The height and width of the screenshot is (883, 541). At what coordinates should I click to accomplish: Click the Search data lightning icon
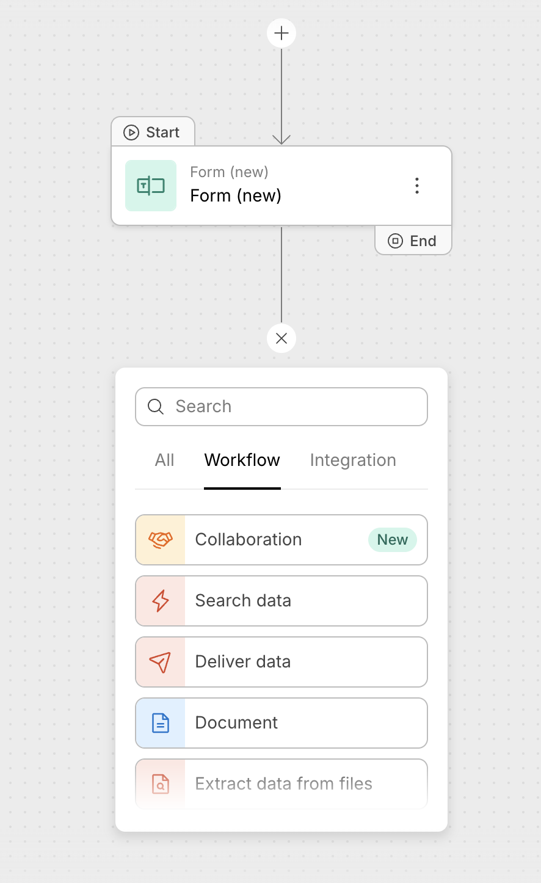pyautogui.click(x=161, y=601)
